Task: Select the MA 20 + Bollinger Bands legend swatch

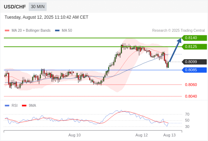Action: pyautogui.click(x=7, y=31)
